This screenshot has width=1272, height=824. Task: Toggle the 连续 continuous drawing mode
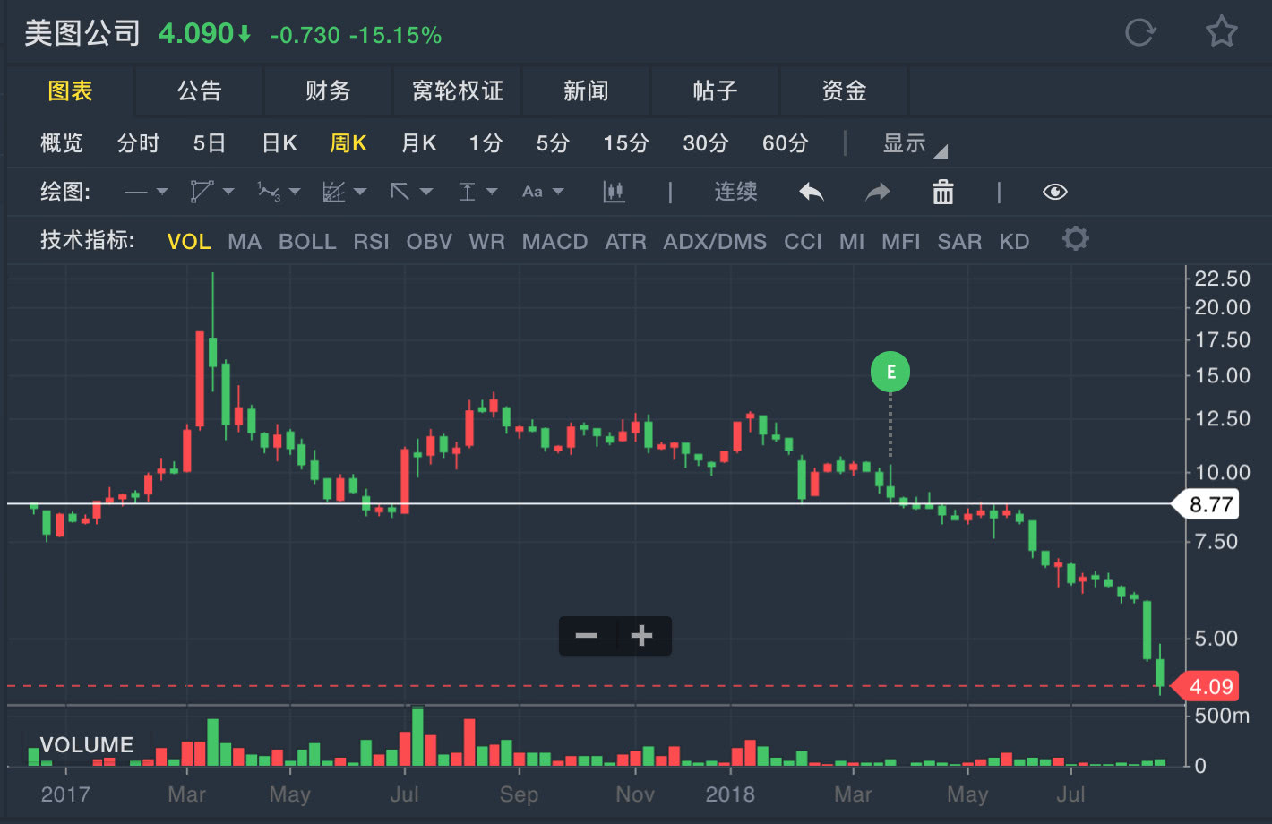[x=735, y=192]
